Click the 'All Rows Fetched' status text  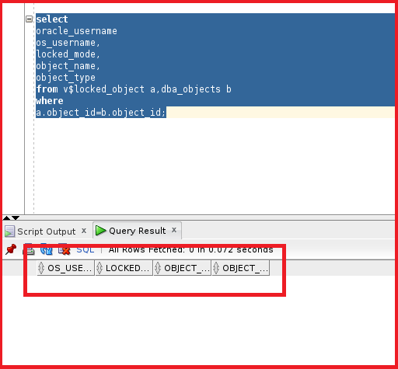pyautogui.click(x=190, y=249)
